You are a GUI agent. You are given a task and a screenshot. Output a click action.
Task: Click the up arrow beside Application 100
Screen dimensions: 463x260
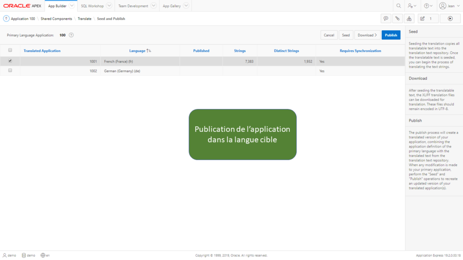coord(6,19)
